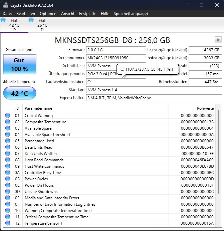This screenshot has height=231, width=224.
Task: Click the Eigenschaften field with S.M.A.R.T., TRIM
Action: [154, 98]
